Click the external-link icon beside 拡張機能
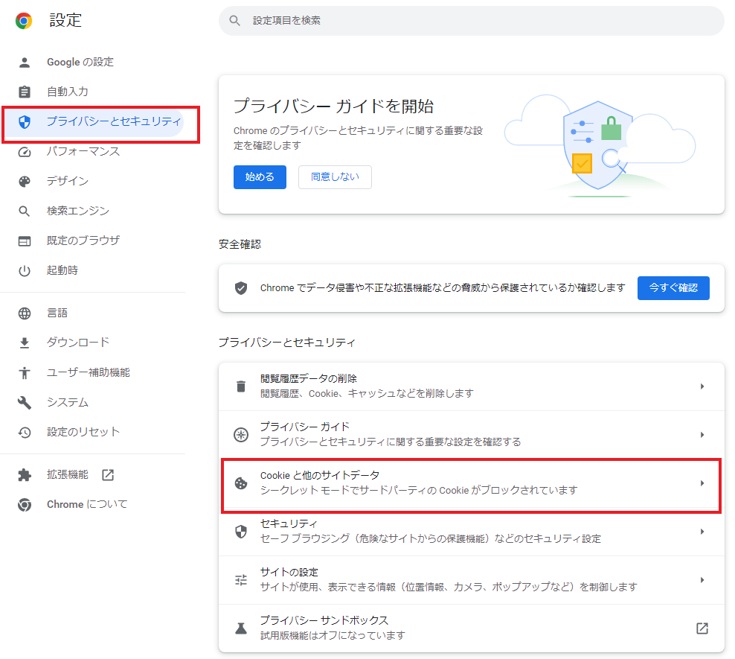Image resolution: width=735 pixels, height=659 pixels. pyautogui.click(x=108, y=475)
